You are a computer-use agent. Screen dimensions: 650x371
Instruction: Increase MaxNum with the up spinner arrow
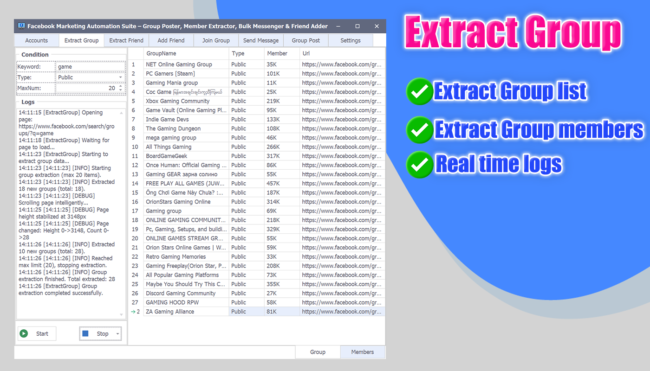point(121,86)
